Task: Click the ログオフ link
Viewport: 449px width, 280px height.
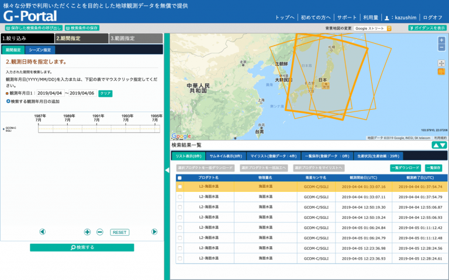Action: pyautogui.click(x=433, y=17)
